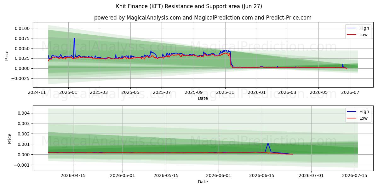
Task: Click the '2026-06-15' date tick label
Action: coord(262,176)
